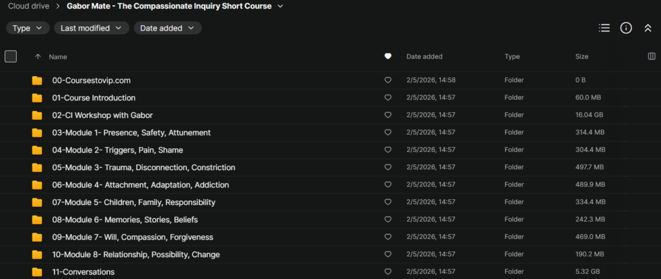The height and width of the screenshot is (279, 661).
Task: Open the Last modified filter dropdown
Action: (91, 28)
